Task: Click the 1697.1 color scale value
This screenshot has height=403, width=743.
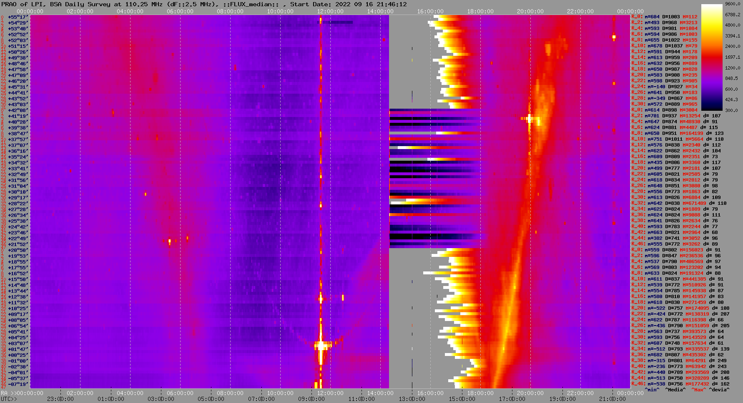Action: pos(733,57)
